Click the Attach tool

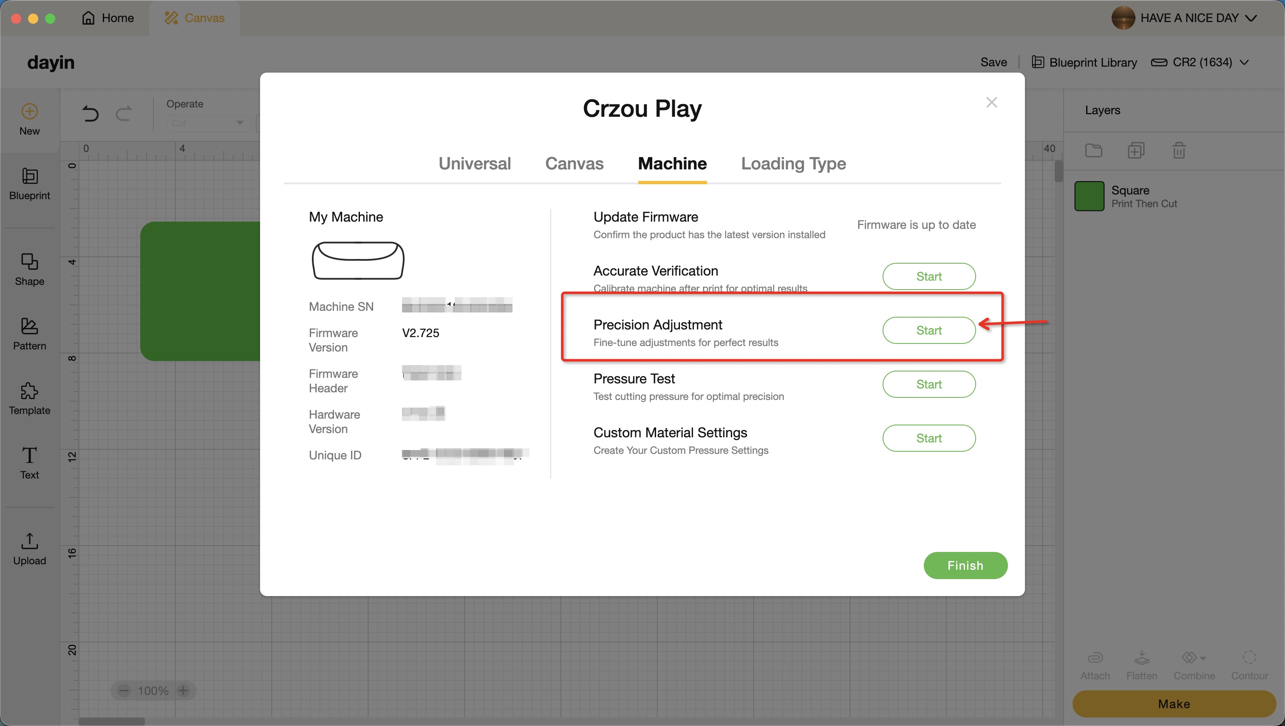coord(1095,665)
